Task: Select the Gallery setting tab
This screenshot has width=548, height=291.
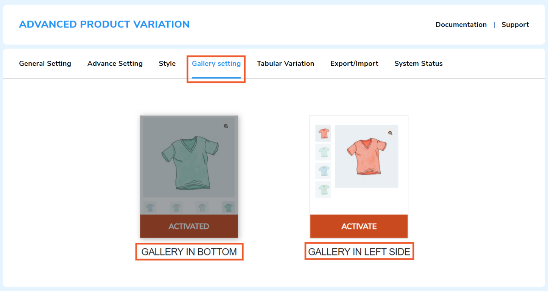Action: [216, 63]
